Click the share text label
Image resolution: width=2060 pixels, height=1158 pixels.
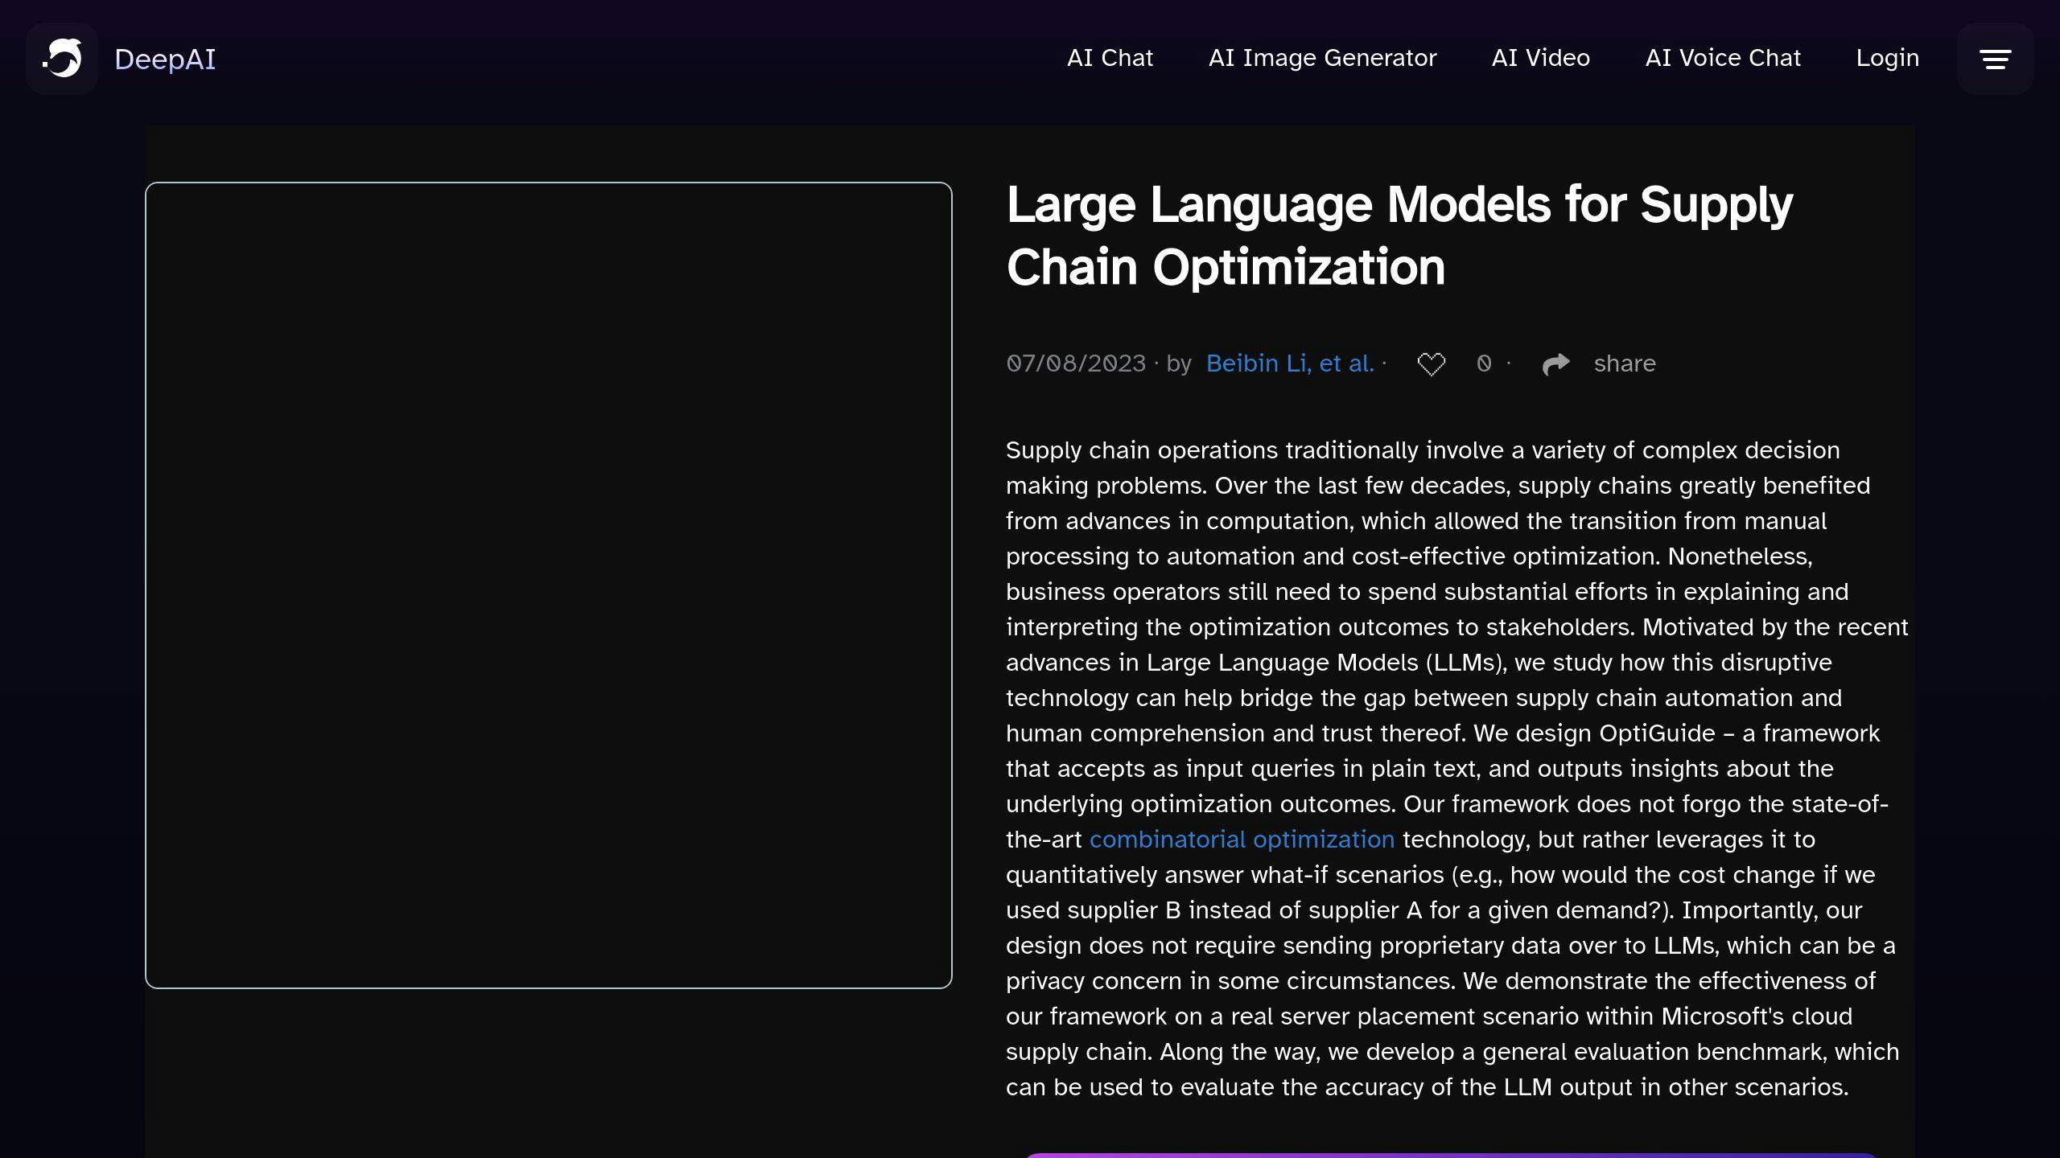[1624, 363]
